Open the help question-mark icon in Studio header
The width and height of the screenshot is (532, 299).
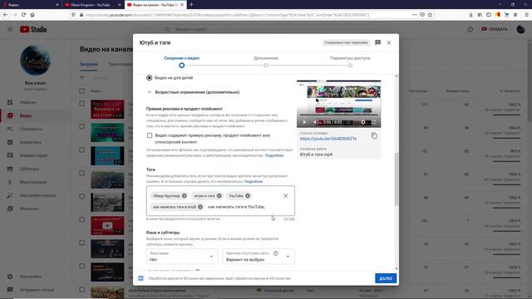pyautogui.click(x=470, y=30)
